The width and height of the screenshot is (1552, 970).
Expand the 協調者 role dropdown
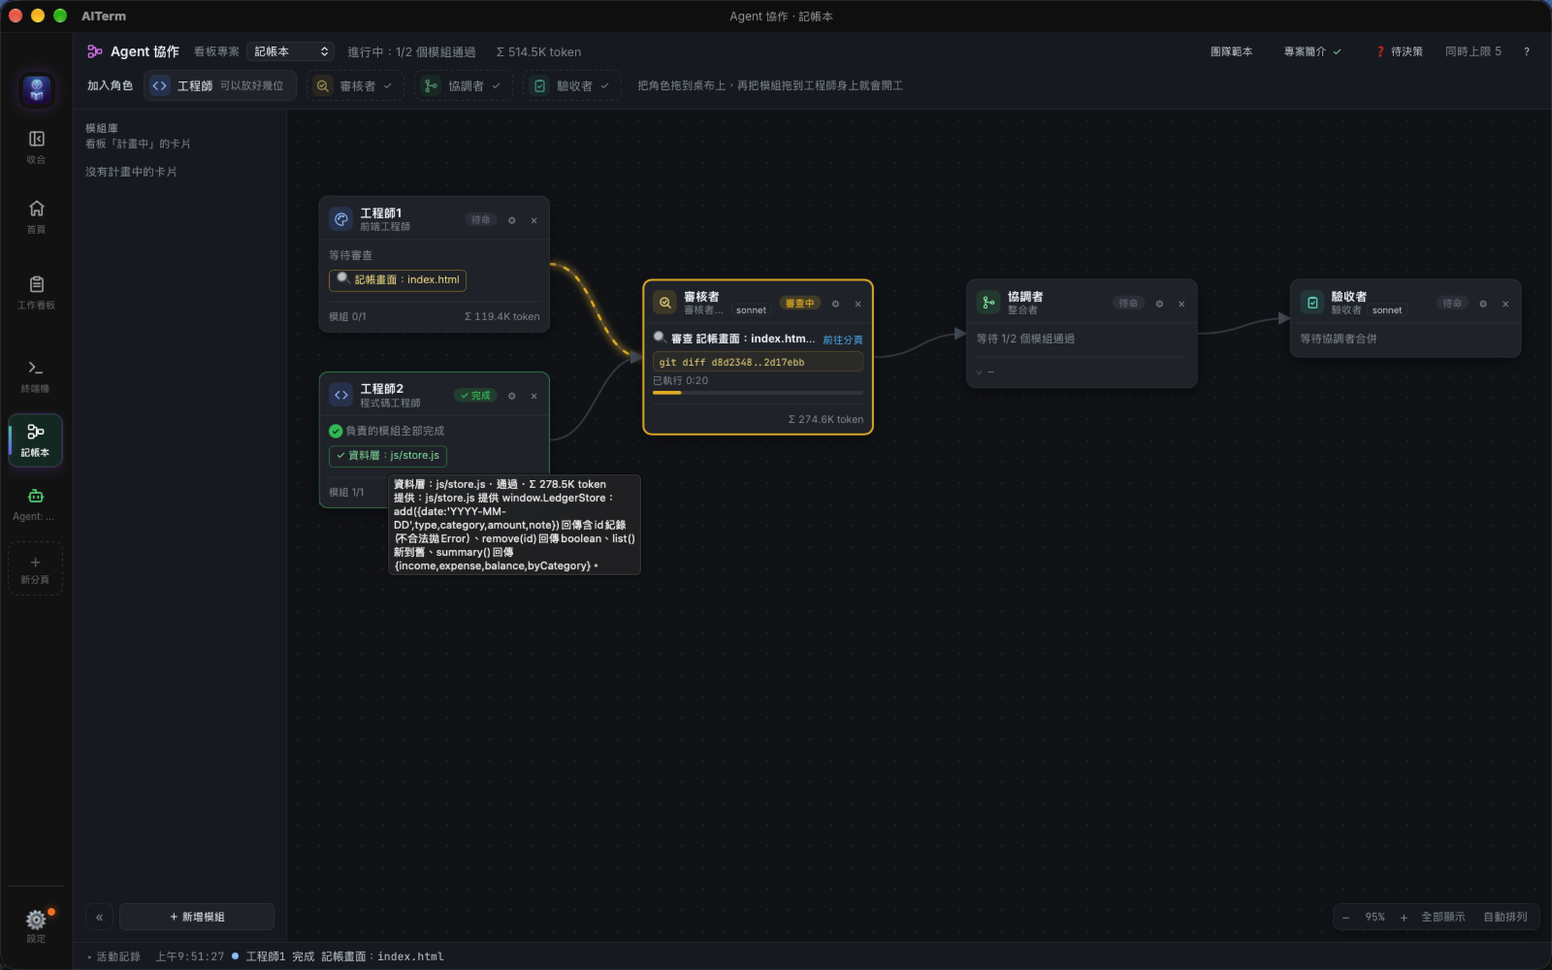point(463,85)
